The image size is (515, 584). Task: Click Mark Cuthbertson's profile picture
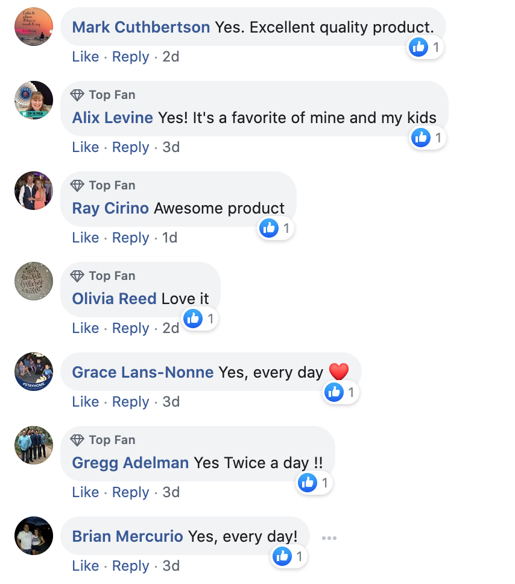click(34, 27)
